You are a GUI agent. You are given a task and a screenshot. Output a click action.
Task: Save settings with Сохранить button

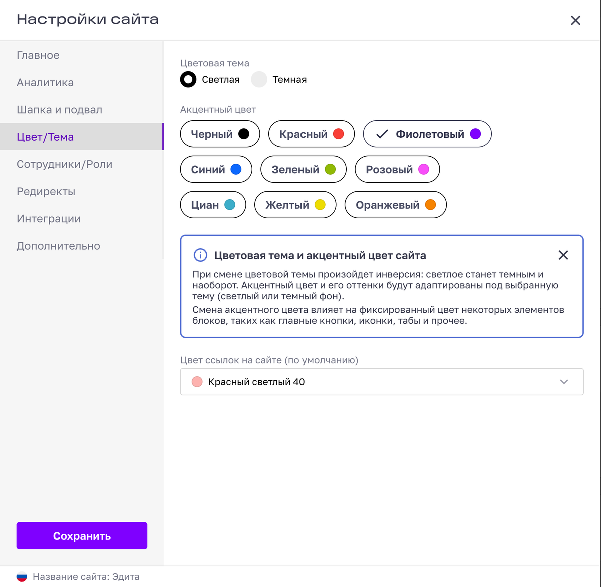click(x=82, y=536)
